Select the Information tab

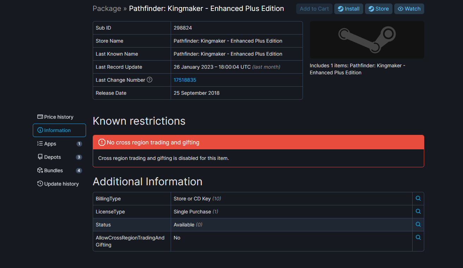pyautogui.click(x=59, y=130)
